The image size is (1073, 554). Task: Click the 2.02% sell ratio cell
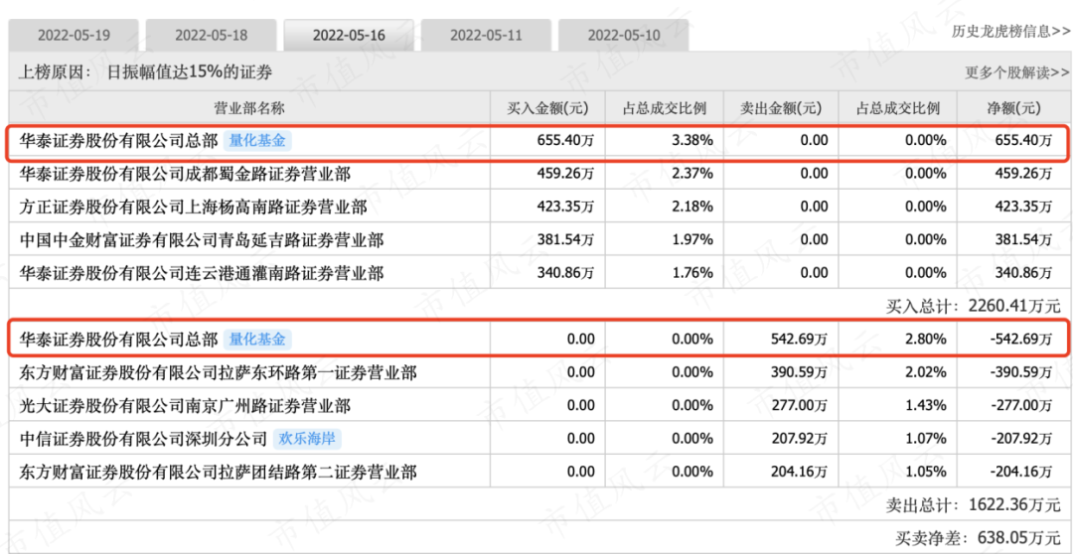[927, 372]
